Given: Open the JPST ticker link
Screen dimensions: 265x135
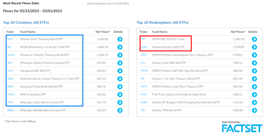Looking at the screenshot, I should point(10,102).
